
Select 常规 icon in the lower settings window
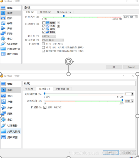pyautogui.click(x=3, y=84)
